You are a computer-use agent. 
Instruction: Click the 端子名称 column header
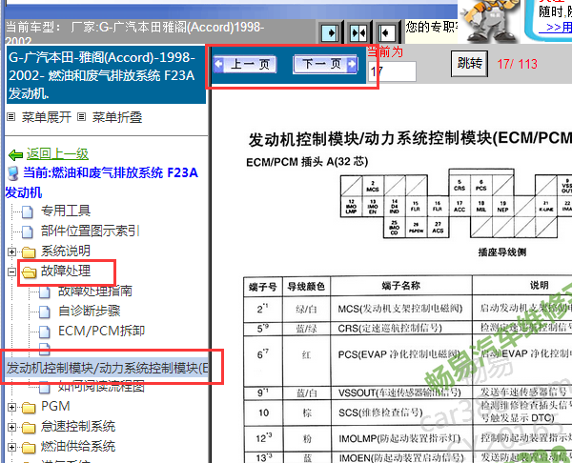401,286
